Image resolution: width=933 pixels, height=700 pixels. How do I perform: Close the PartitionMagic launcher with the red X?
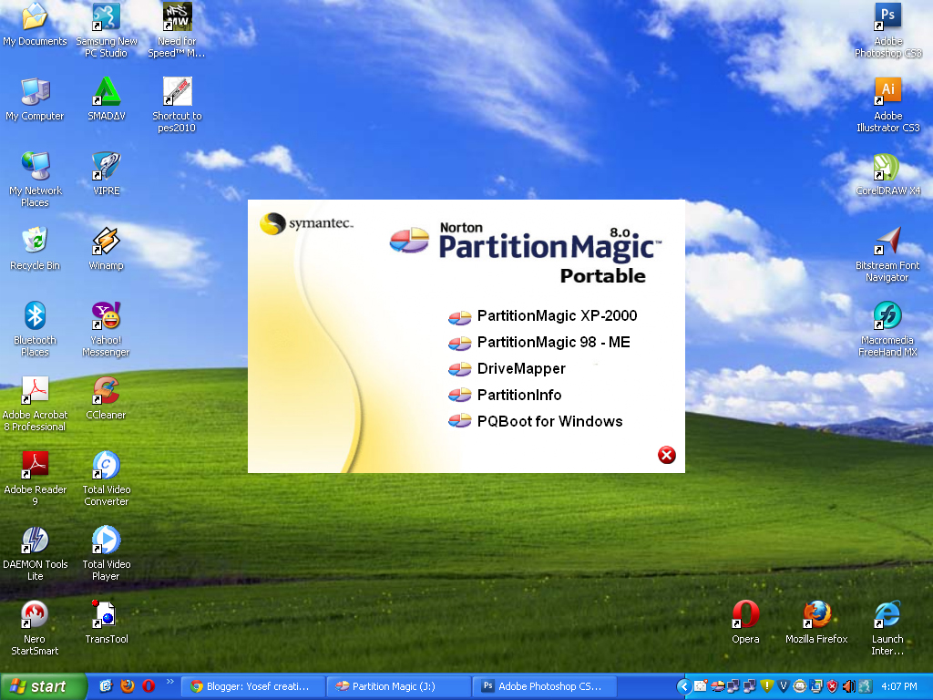[667, 455]
